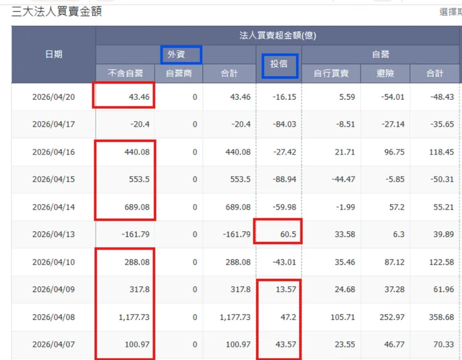Click the 投信 value -16.15
462x360 pixels.
[x=284, y=97]
